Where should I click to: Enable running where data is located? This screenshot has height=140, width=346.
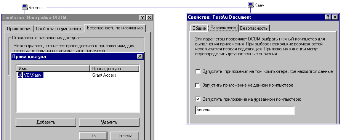[x=198, y=72]
